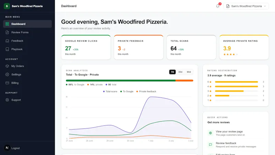Click the Feedback inbox icon

pyautogui.click(x=7, y=41)
